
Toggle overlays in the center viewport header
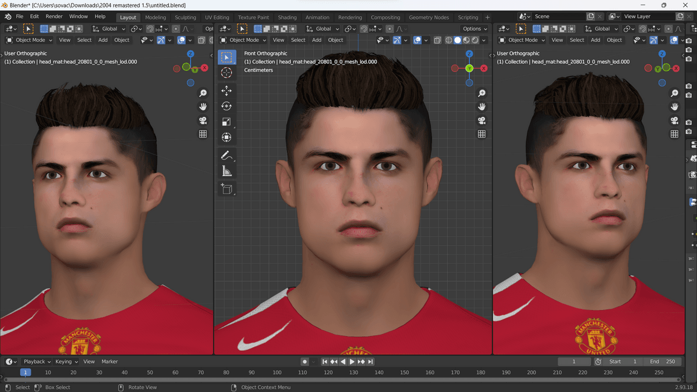pos(417,40)
